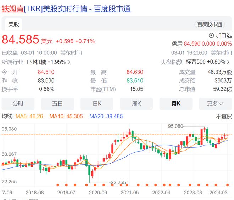Open the 铁姆肯[TKR]美股实时行情 title link
Viewport: 234px width, 200px height.
click(66, 8)
